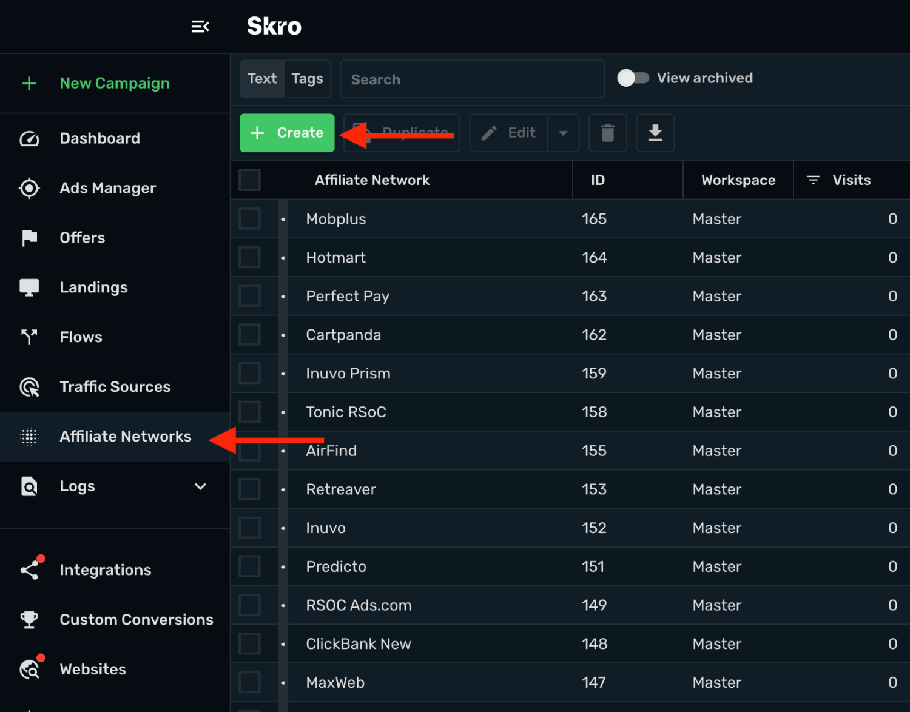
Task: Open Custom Conversions from the sidebar
Action: click(136, 620)
